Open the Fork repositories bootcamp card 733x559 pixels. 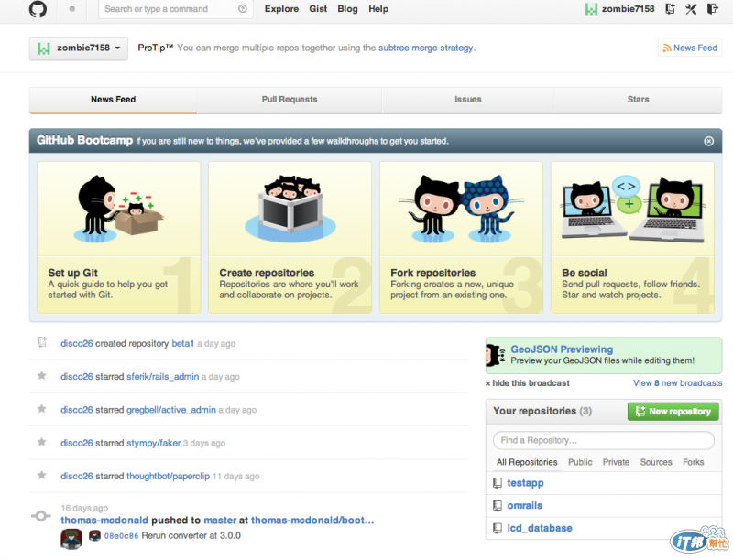pyautogui.click(x=462, y=238)
